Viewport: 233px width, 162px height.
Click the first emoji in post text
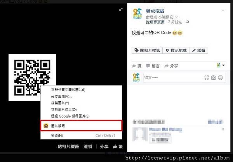tap(175, 33)
